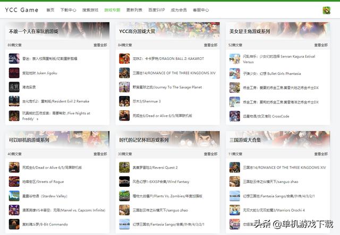Click 查看全部 in 时代的记忆怀旧游戏系列 section
340x235 pixels.
210,154
